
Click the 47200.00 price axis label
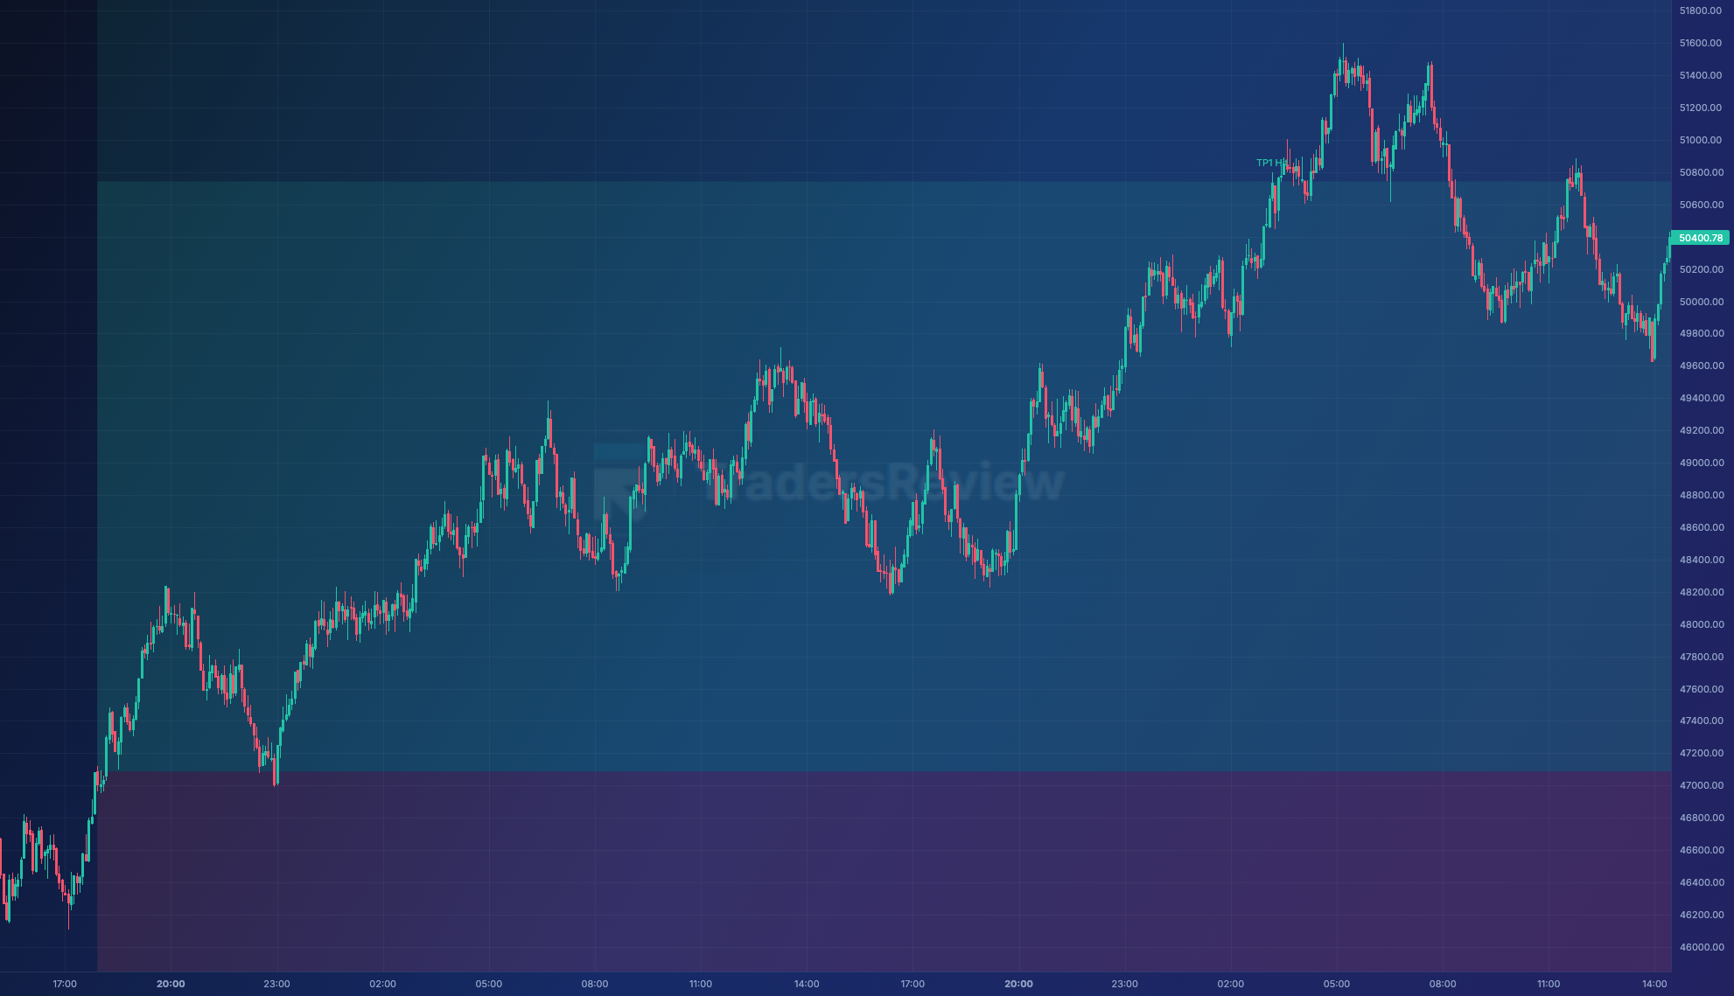1701,753
